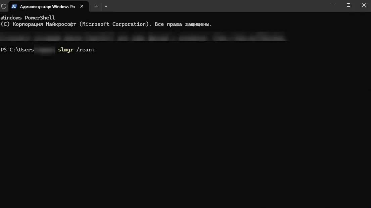Minimize the terminal window
Screen dimensions: 371x208
click(x=333, y=5)
